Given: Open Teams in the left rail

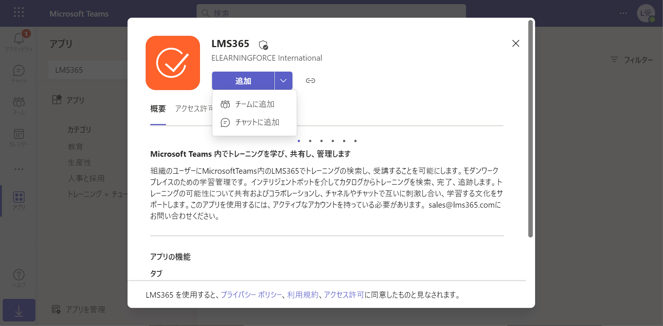Looking at the screenshot, I should pyautogui.click(x=18, y=106).
